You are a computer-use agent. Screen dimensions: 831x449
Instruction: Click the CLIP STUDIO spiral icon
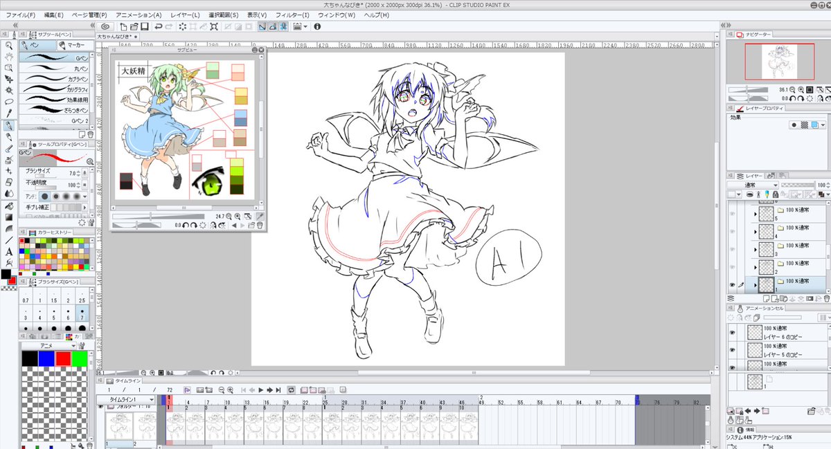[105, 26]
